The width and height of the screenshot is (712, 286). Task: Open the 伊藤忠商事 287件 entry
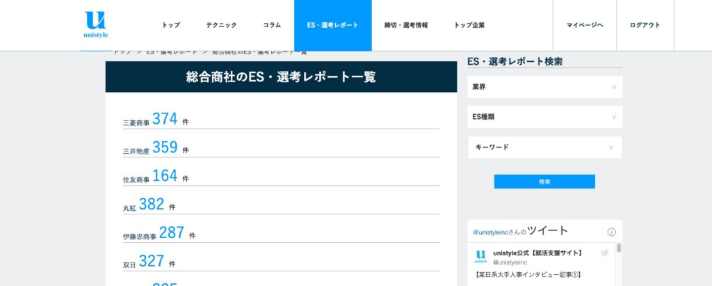281,233
